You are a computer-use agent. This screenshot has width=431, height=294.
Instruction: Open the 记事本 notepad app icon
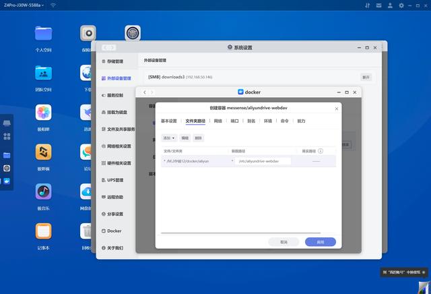point(43,231)
